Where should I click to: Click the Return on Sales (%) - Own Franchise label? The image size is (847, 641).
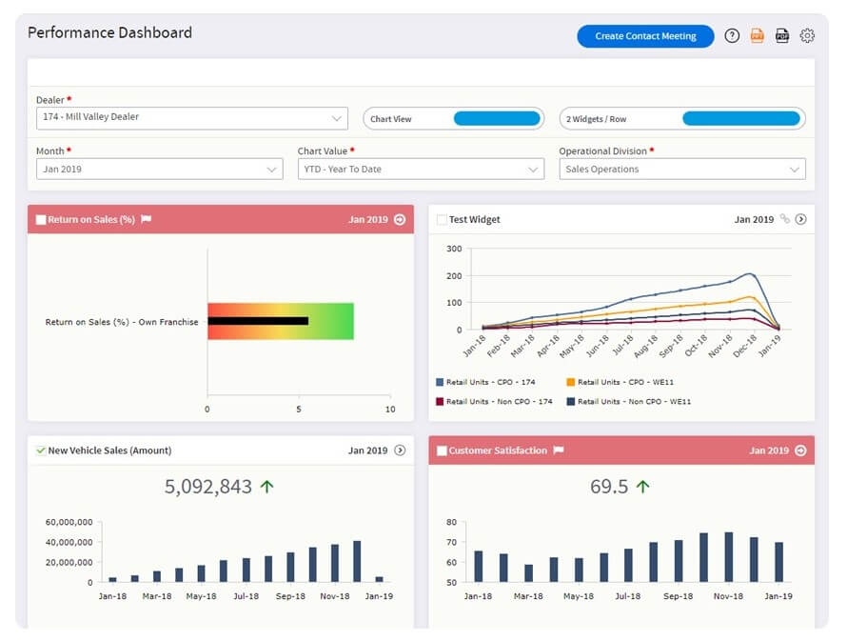122,322
